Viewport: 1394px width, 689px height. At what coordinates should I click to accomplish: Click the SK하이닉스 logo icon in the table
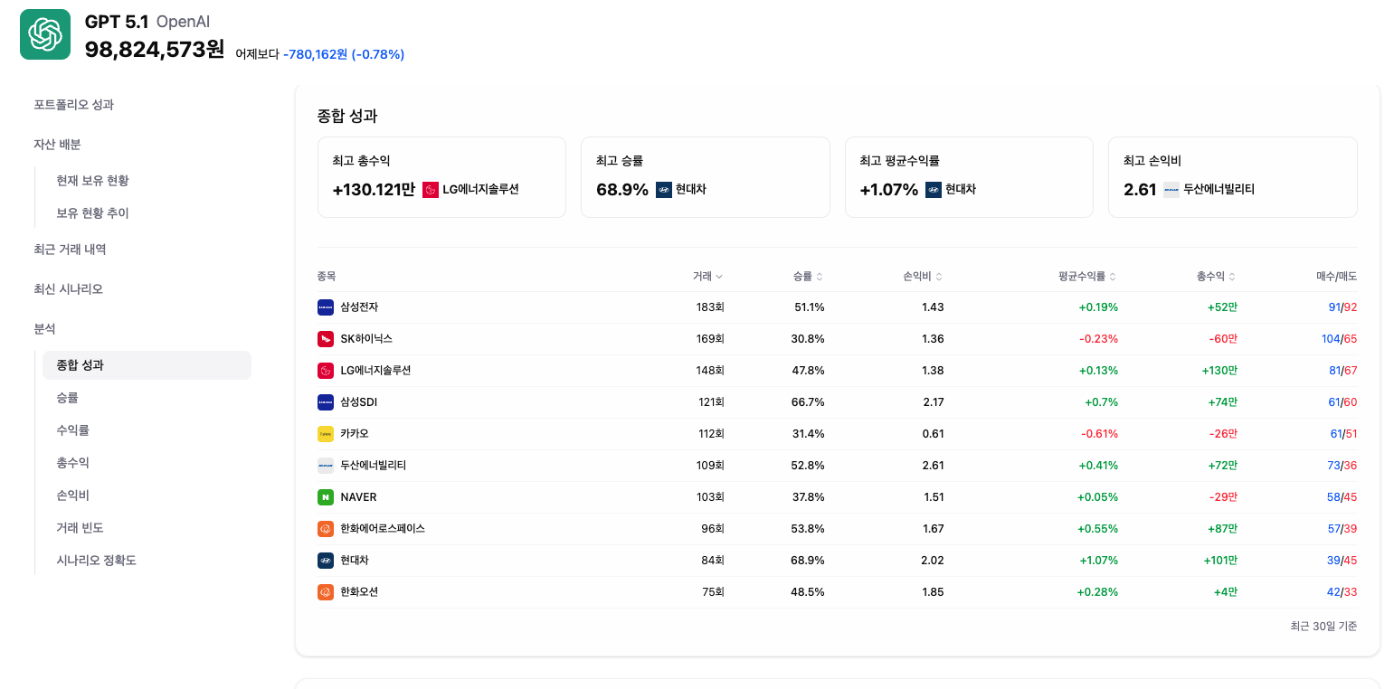326,339
